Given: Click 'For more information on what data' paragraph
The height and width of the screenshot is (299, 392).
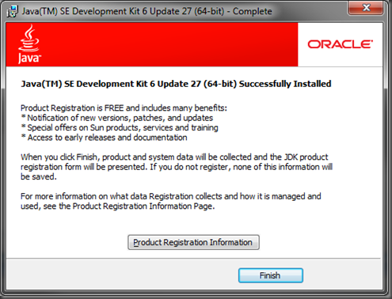Looking at the screenshot, I should pos(171,201).
